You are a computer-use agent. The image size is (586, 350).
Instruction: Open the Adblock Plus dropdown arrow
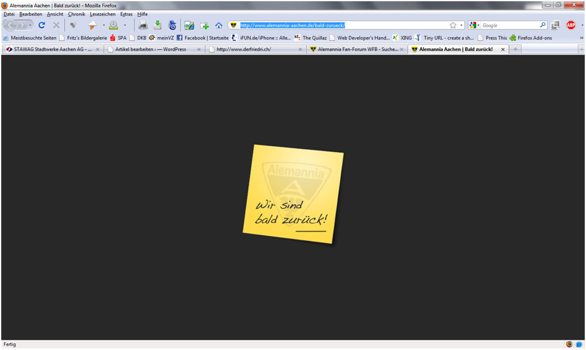coord(582,25)
